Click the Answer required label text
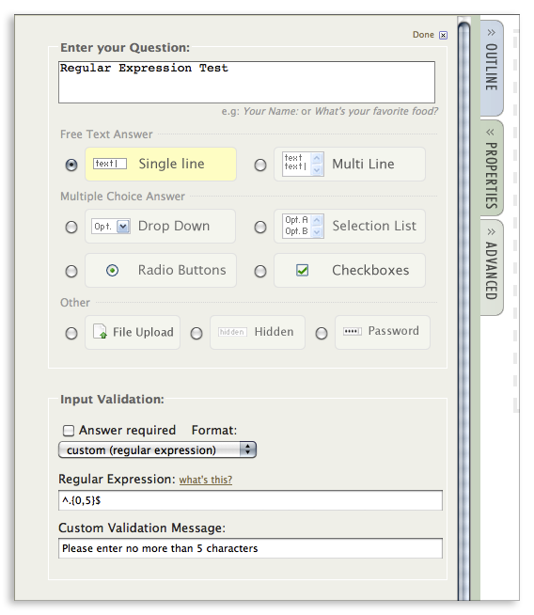Screen dimensions: 534x615 pyautogui.click(x=127, y=431)
